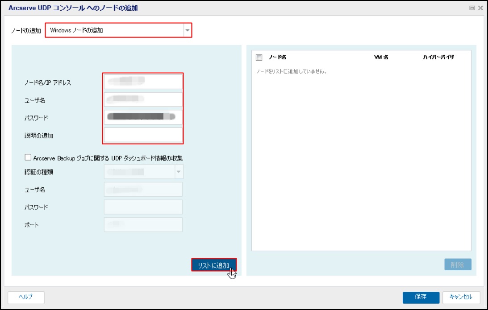
Task: Click the リストに追加 button
Action: (214, 265)
